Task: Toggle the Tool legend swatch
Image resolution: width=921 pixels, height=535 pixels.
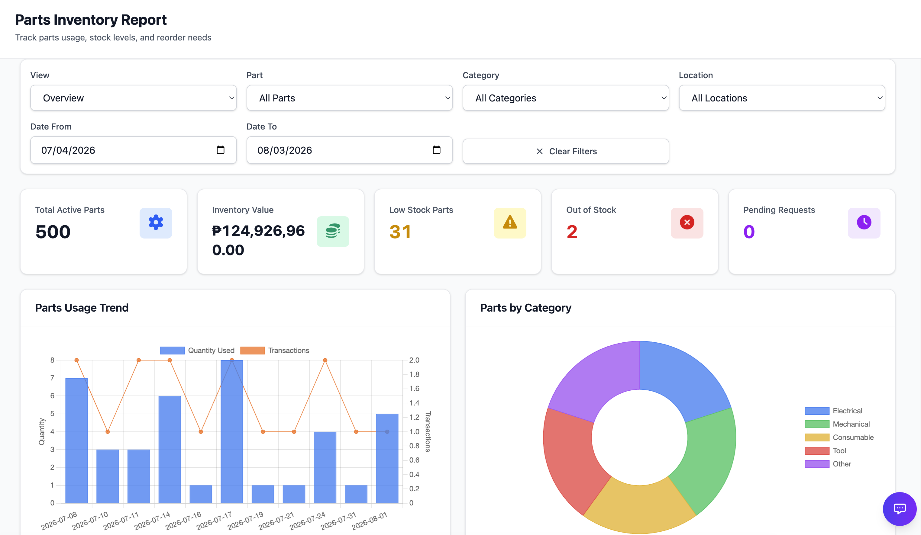Action: (817, 451)
